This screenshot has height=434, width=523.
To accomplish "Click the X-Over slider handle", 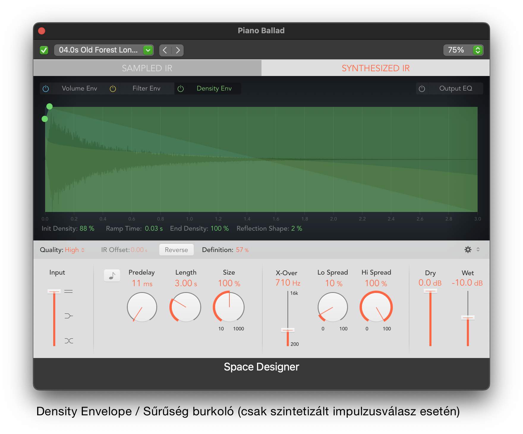I will pos(288,330).
